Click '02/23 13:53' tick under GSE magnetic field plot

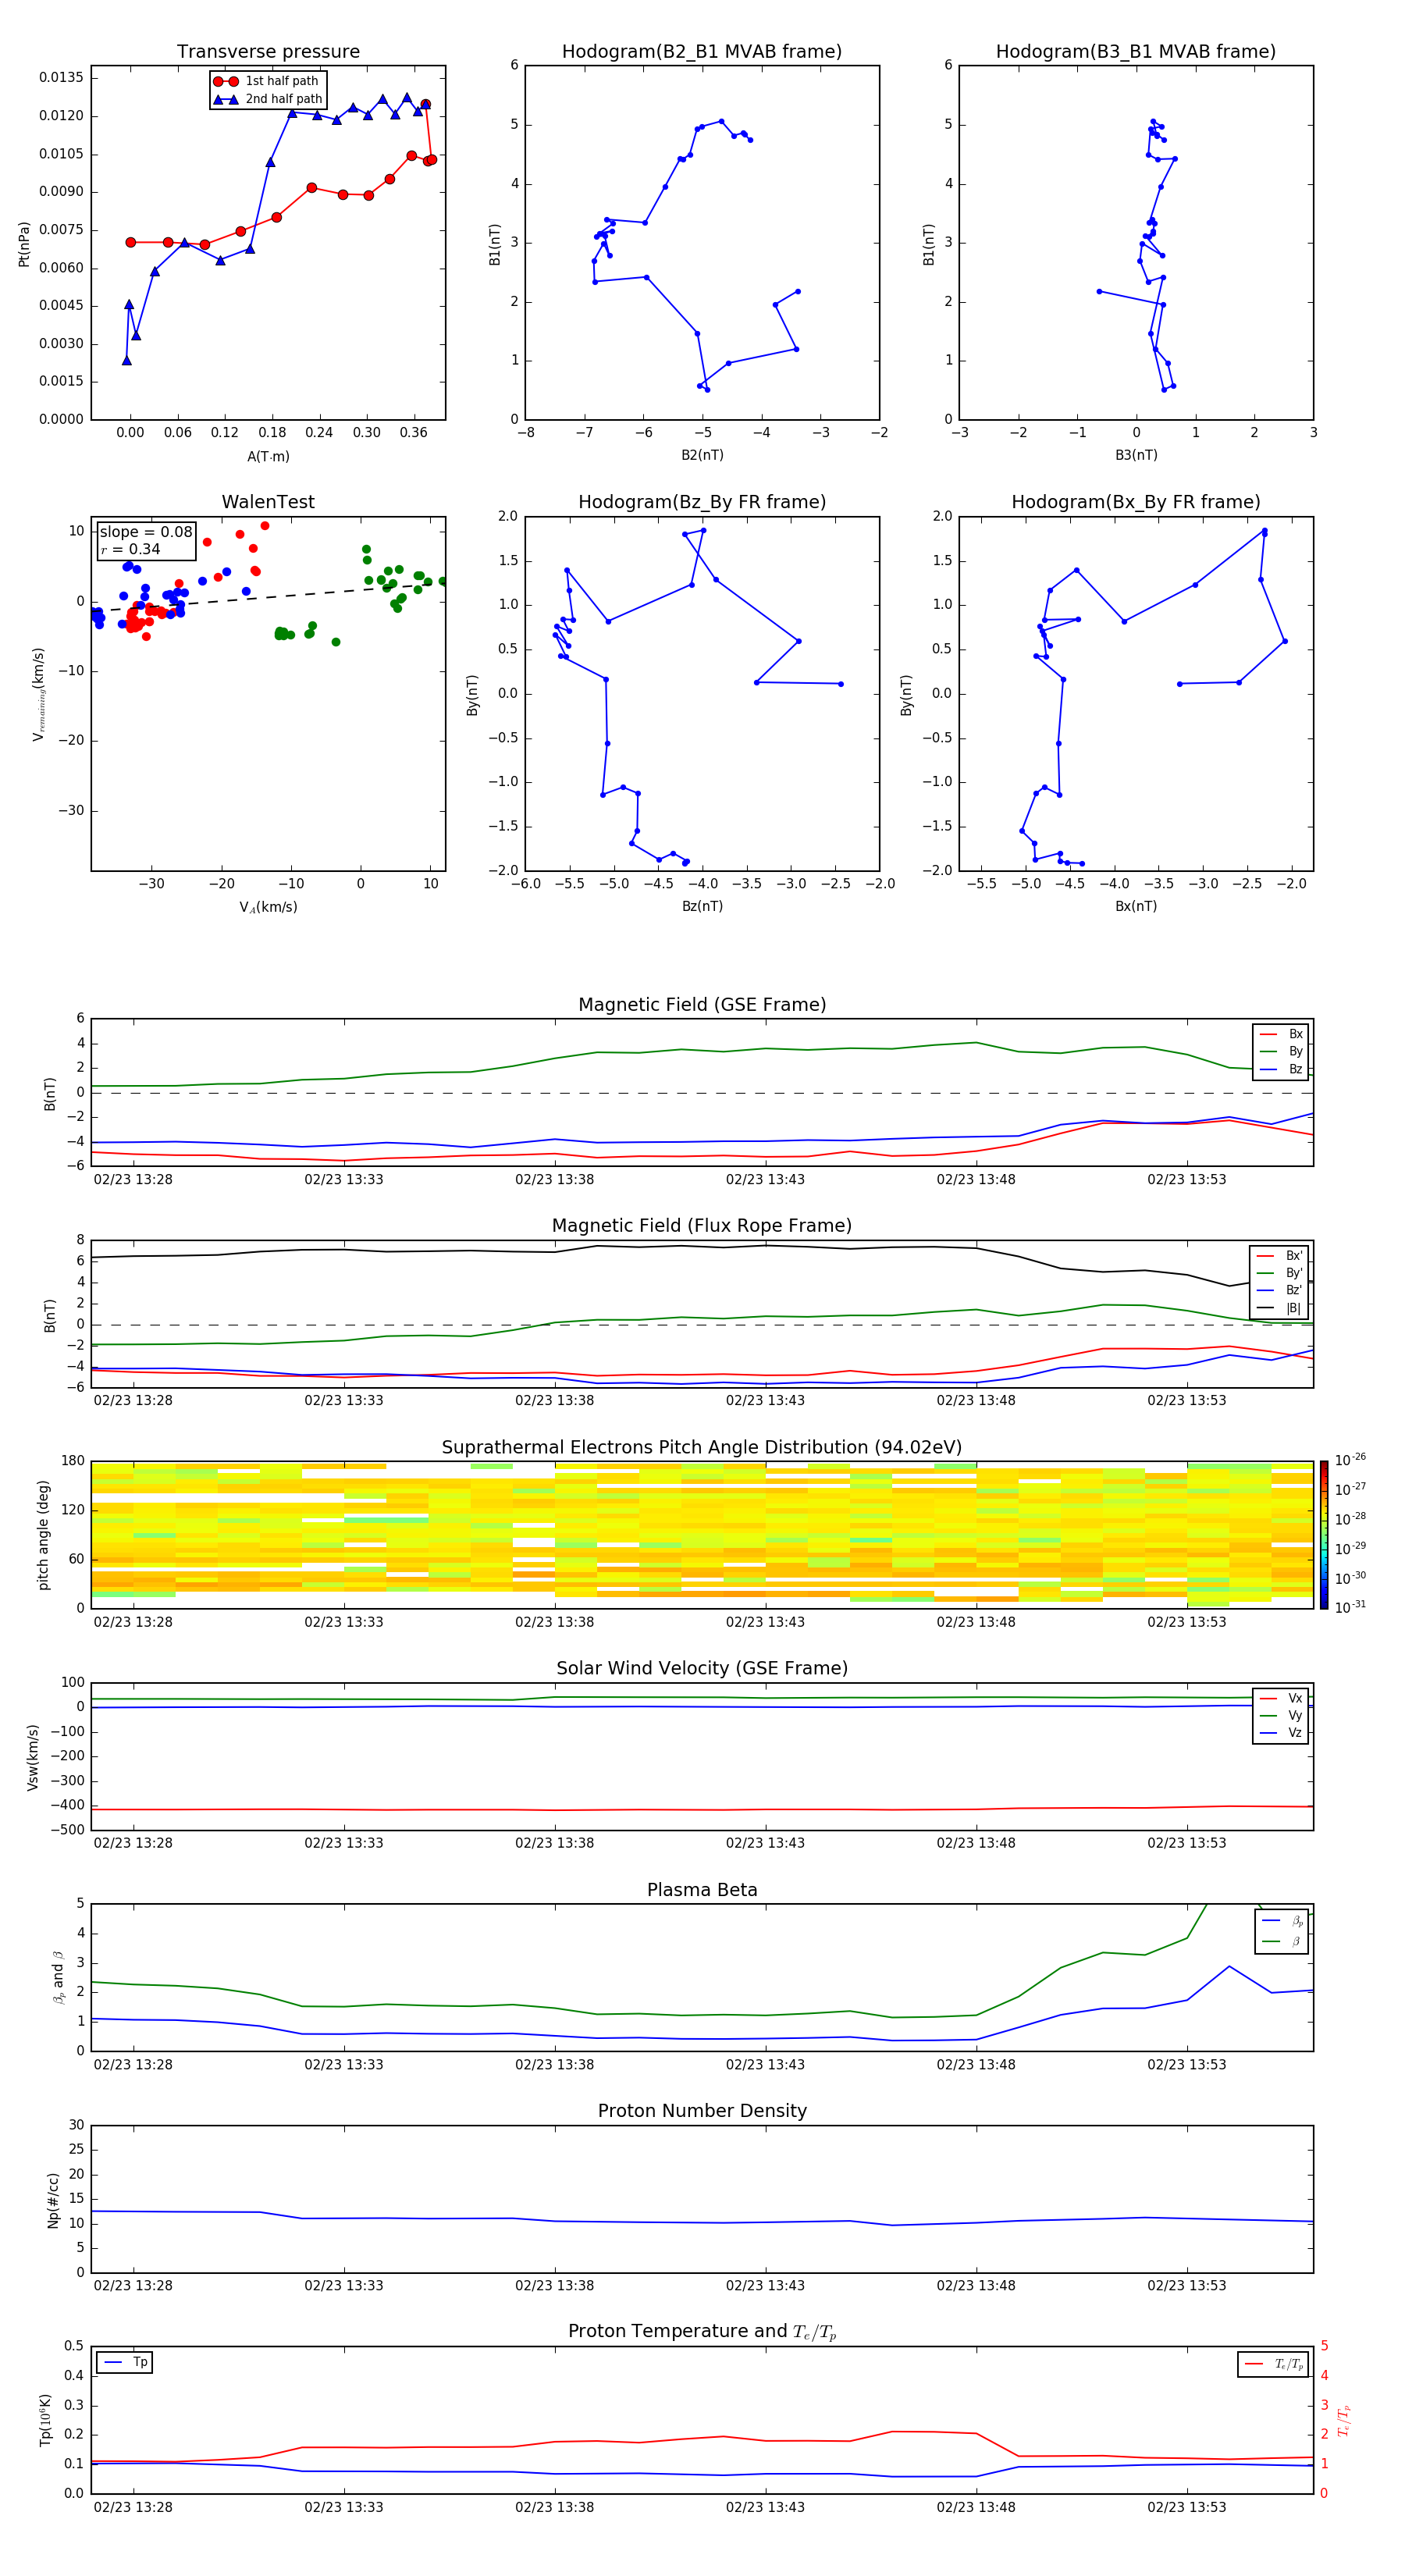click(1186, 1180)
